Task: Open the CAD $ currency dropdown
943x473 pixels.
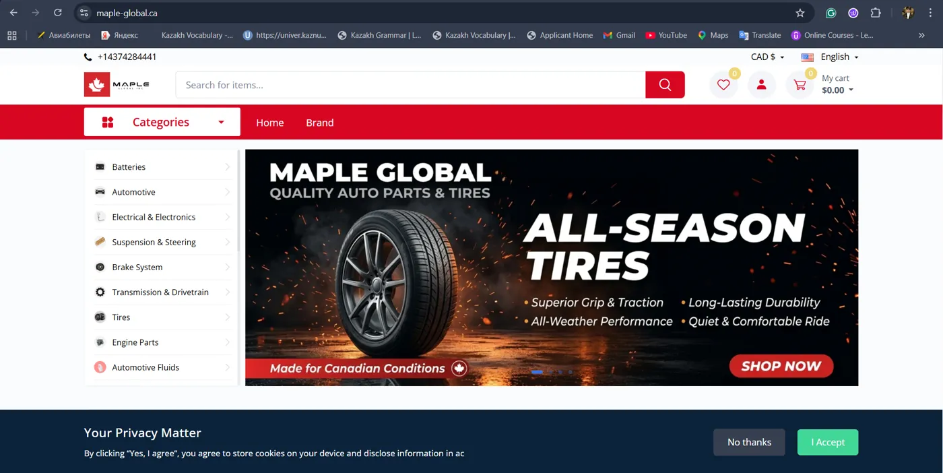Action: click(768, 57)
